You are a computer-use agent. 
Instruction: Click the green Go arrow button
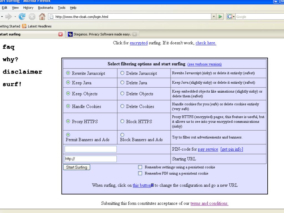point(220,17)
